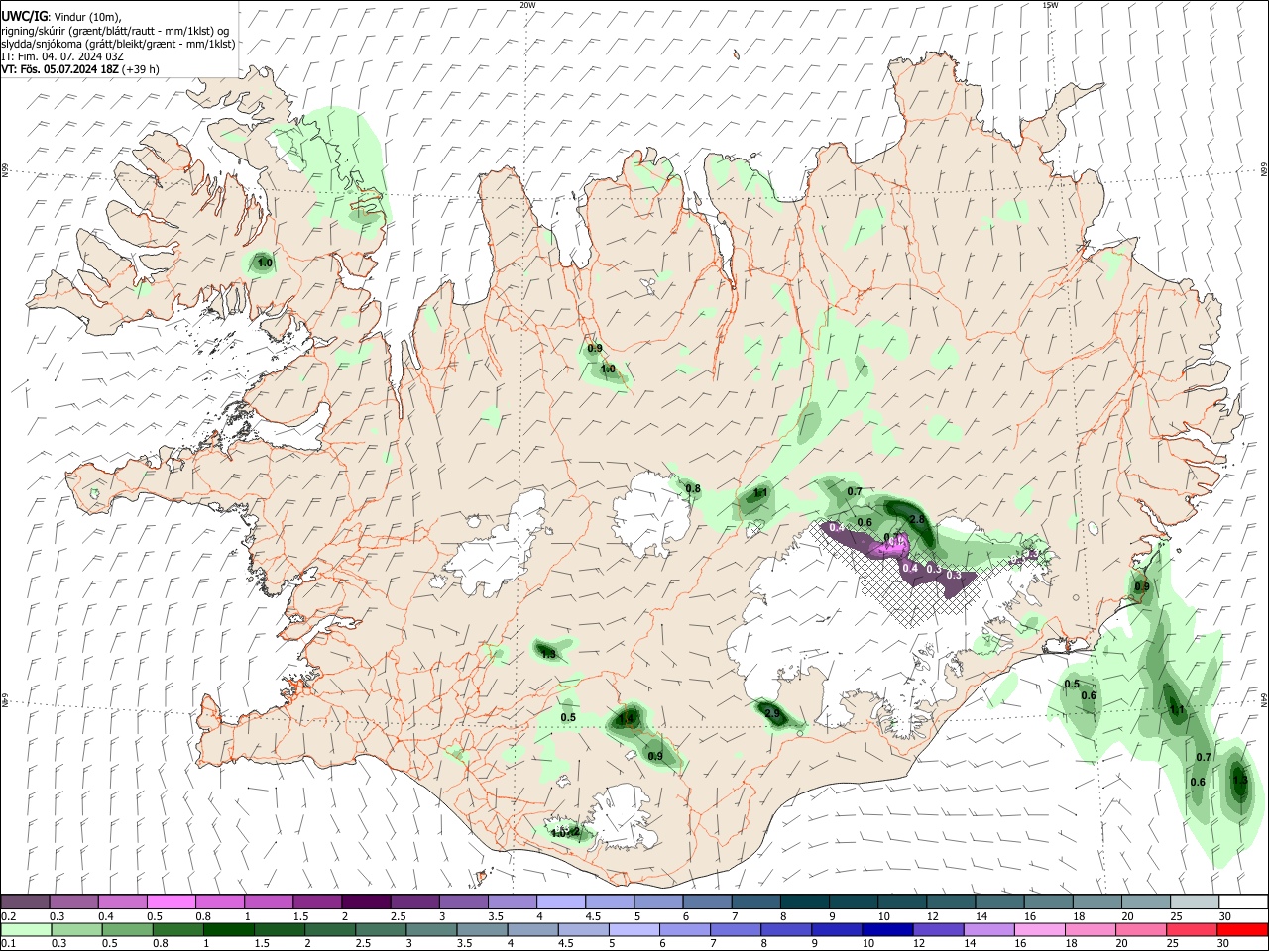Screen dimensions: 1269x951
Task: Select the 'IT: Fim. 04. 07. 2024 03Z' line
Action: tap(62, 56)
